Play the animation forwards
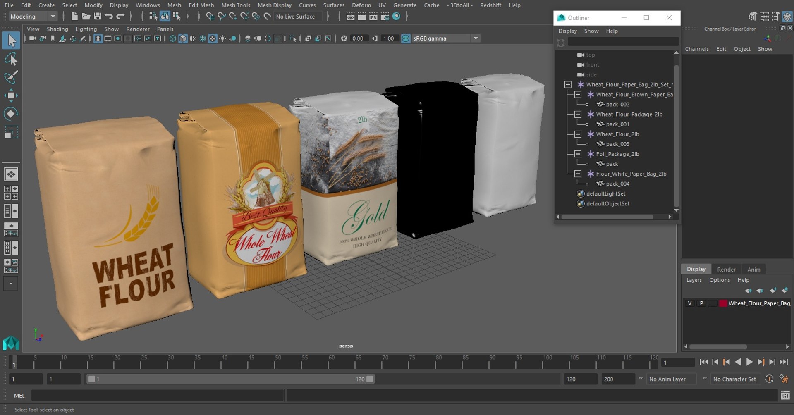This screenshot has width=794, height=415. (749, 362)
